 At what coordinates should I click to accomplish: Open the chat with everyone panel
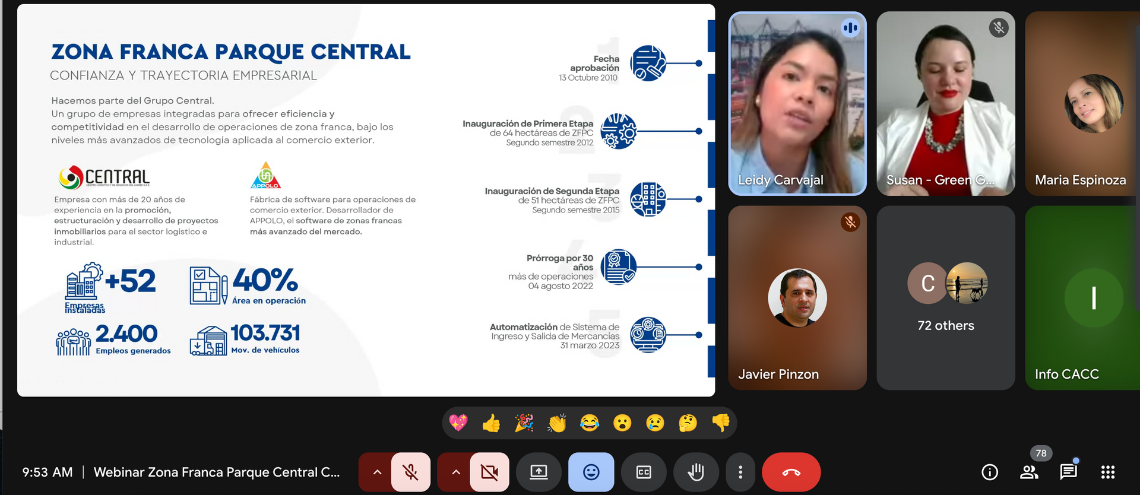pyautogui.click(x=1068, y=472)
